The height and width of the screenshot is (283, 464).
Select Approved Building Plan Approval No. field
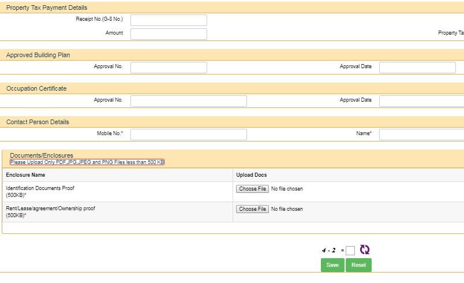169,68
